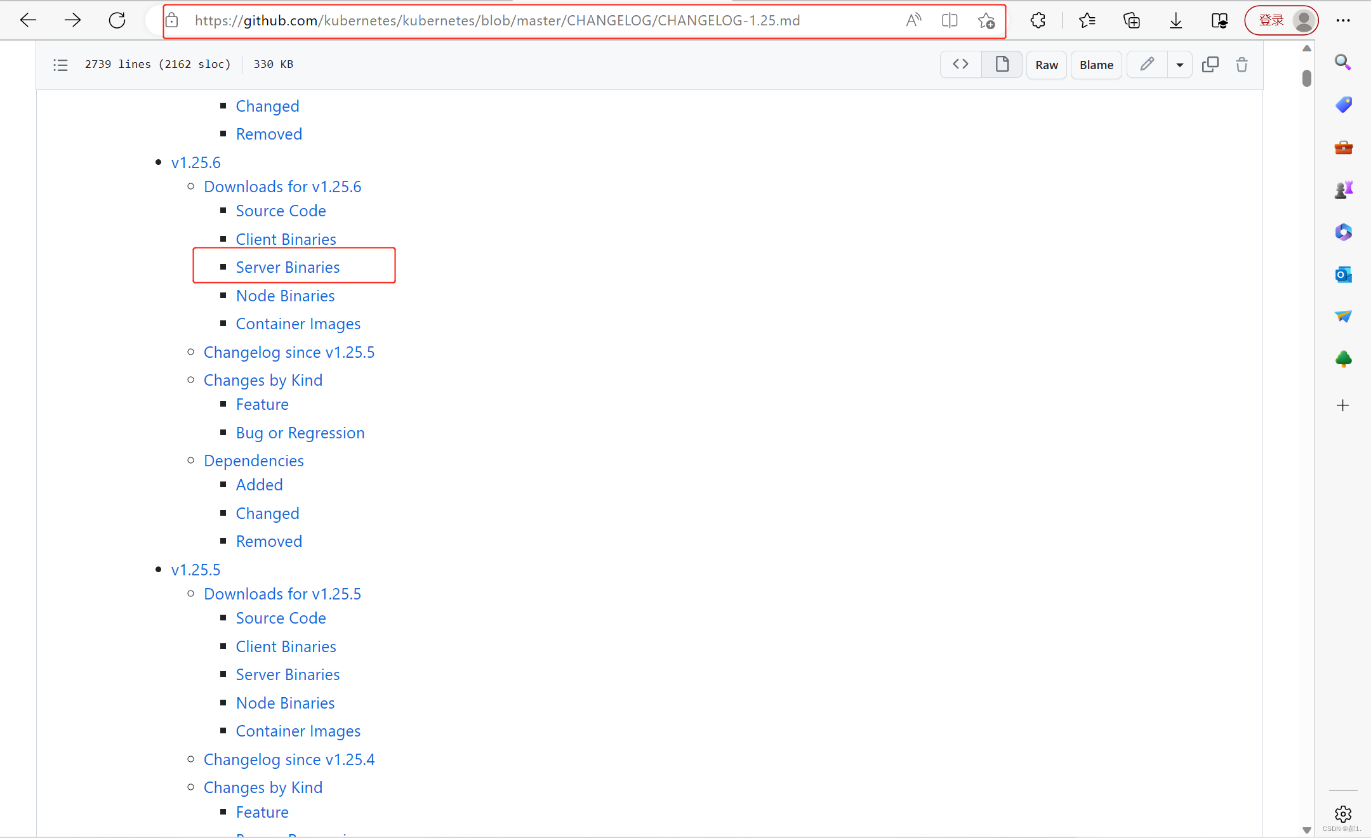This screenshot has width=1371, height=838.
Task: Switch to source code view toggle
Action: click(960, 64)
